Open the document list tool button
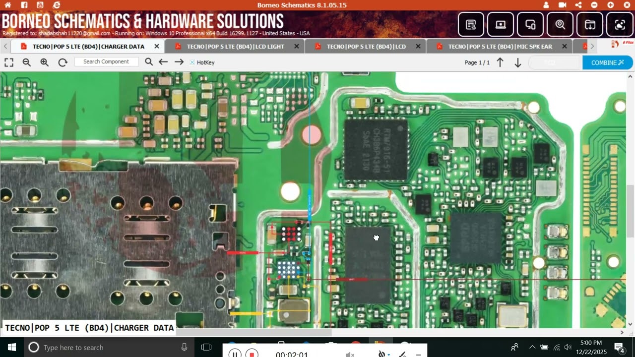 point(471,24)
